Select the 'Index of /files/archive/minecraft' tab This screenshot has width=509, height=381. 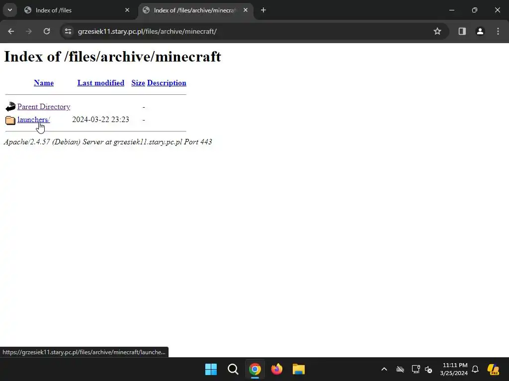point(196,10)
